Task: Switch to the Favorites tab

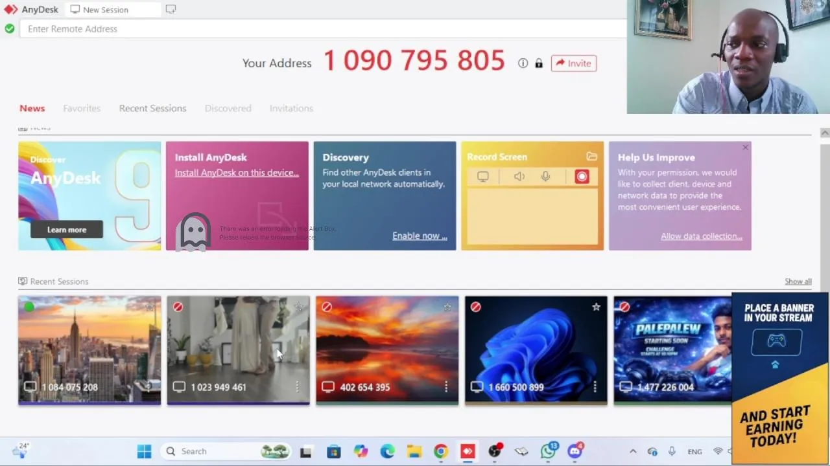Action: pos(82,108)
